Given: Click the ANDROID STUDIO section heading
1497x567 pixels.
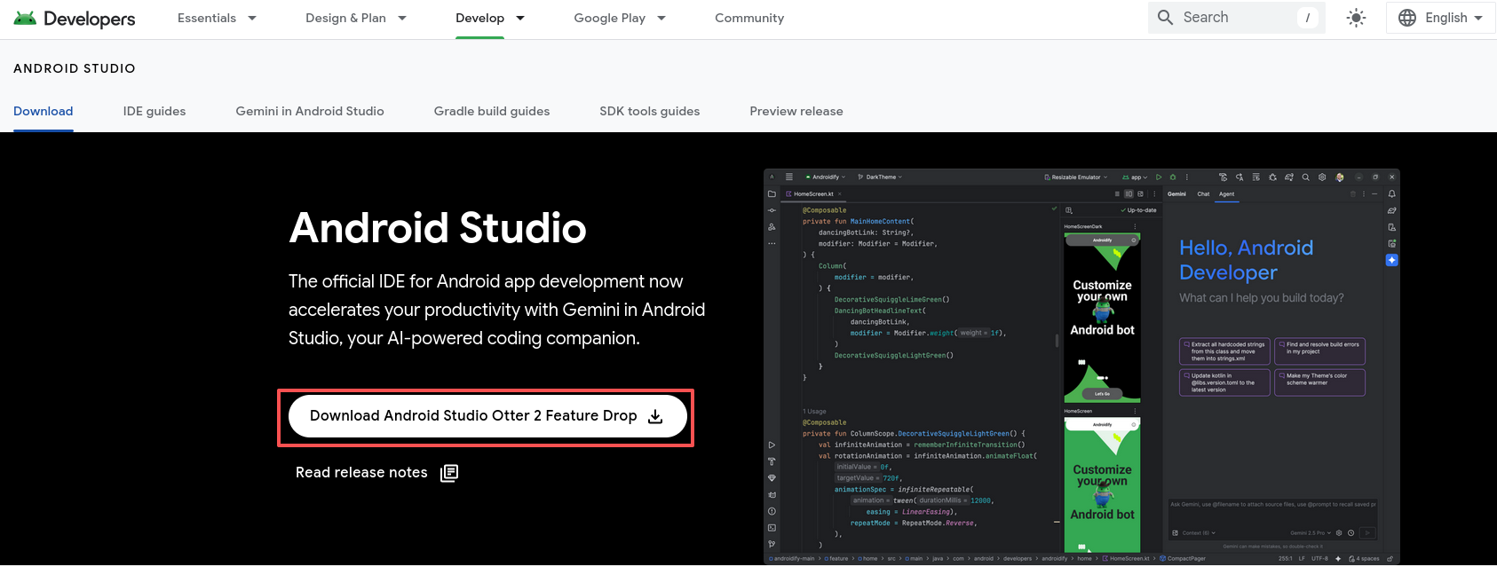Looking at the screenshot, I should [x=75, y=68].
